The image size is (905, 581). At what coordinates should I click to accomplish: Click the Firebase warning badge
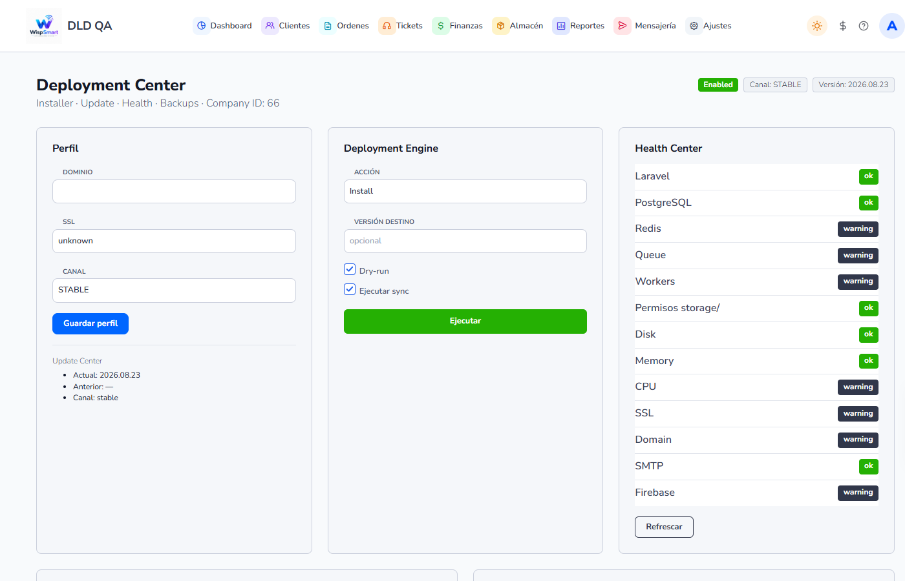click(858, 493)
